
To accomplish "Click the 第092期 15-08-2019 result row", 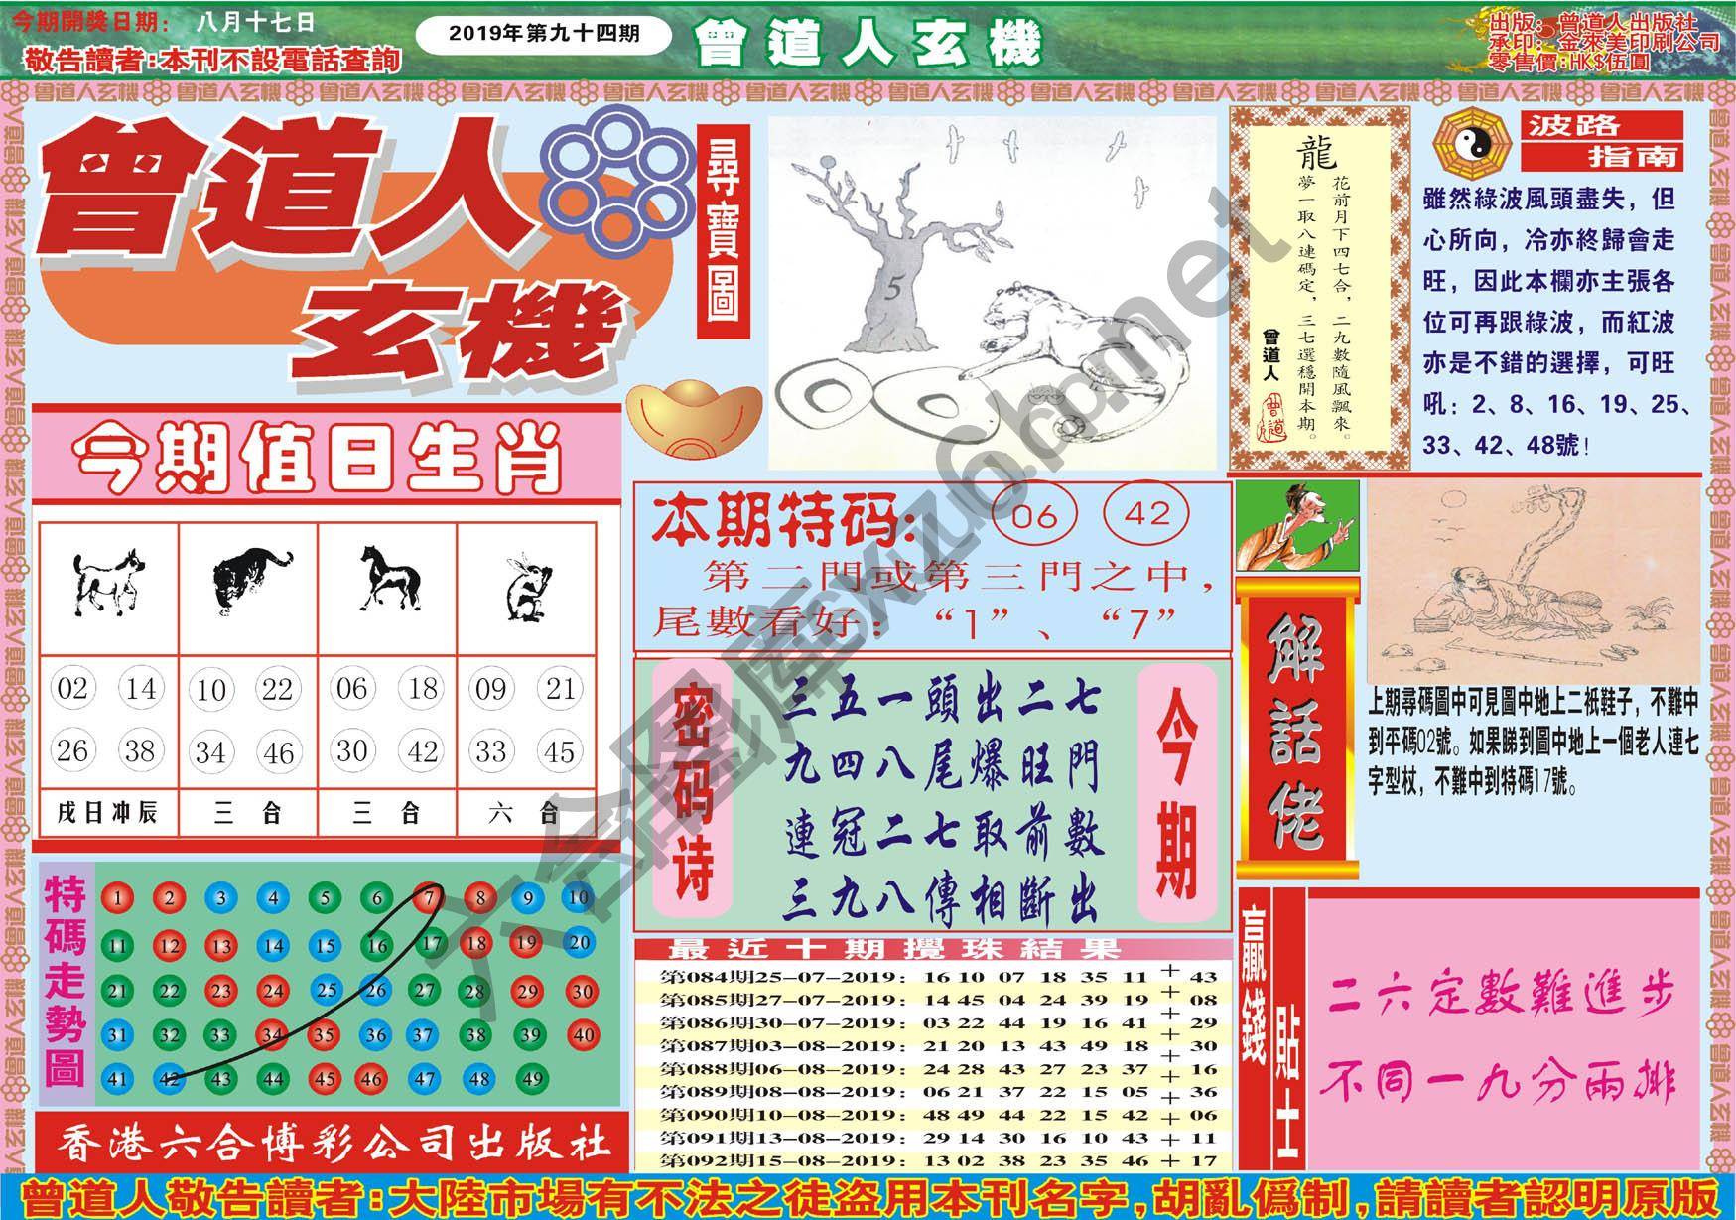I will [x=938, y=1160].
